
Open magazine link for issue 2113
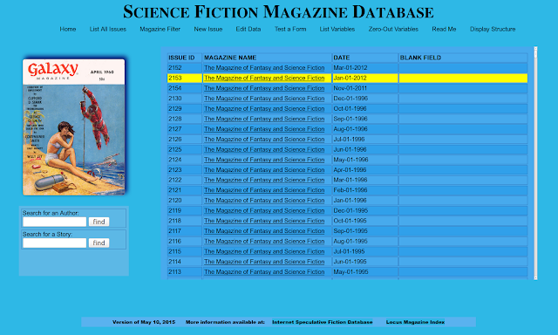pos(264,272)
